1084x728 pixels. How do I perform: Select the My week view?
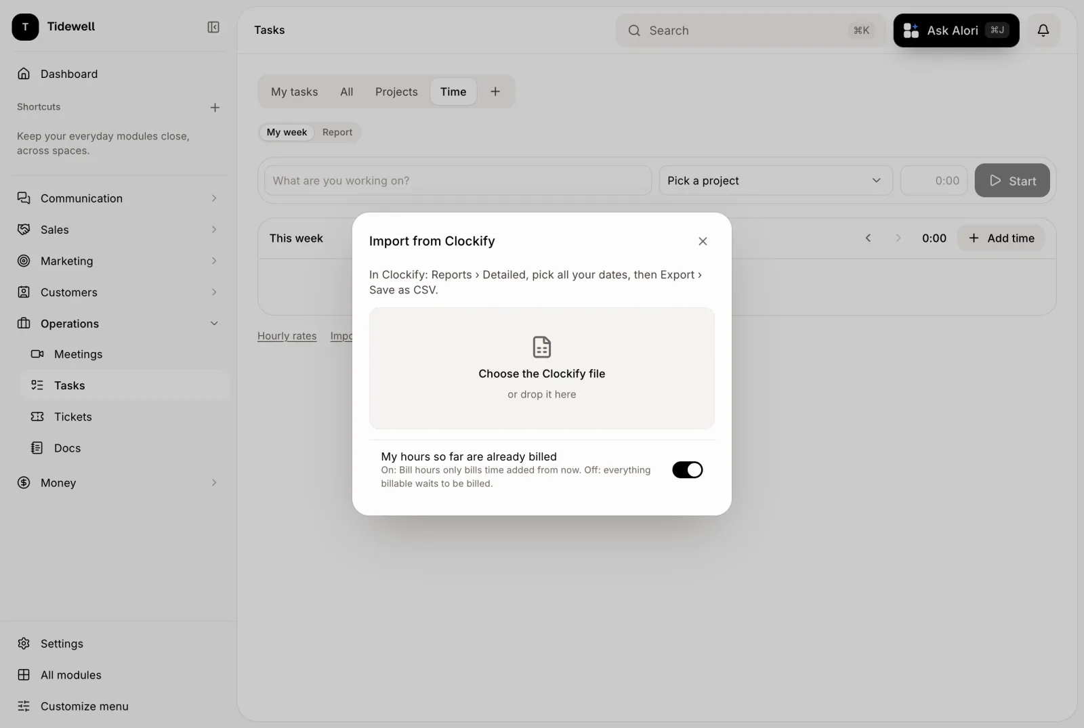(287, 132)
